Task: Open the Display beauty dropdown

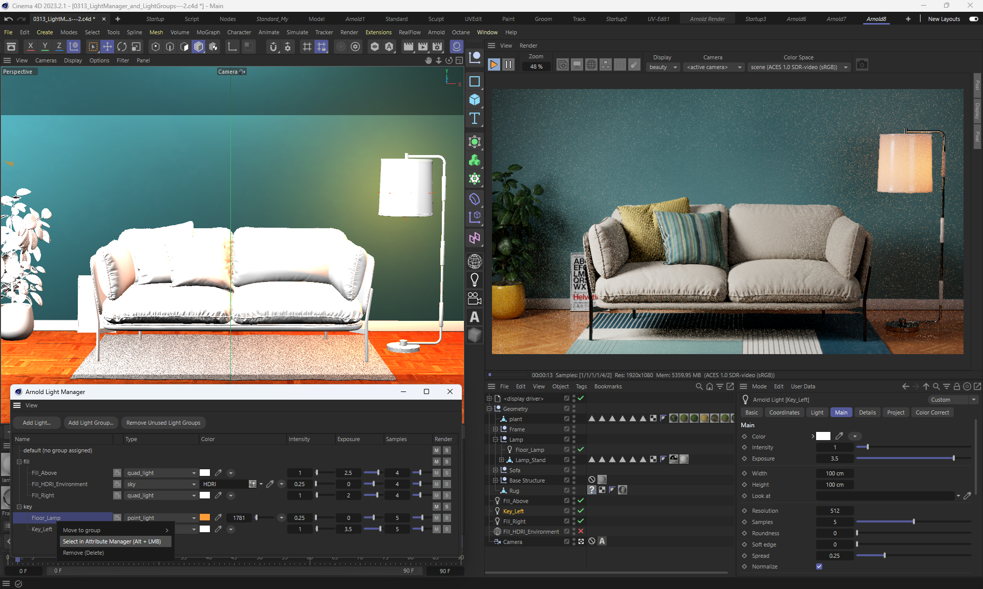Action: pos(663,67)
